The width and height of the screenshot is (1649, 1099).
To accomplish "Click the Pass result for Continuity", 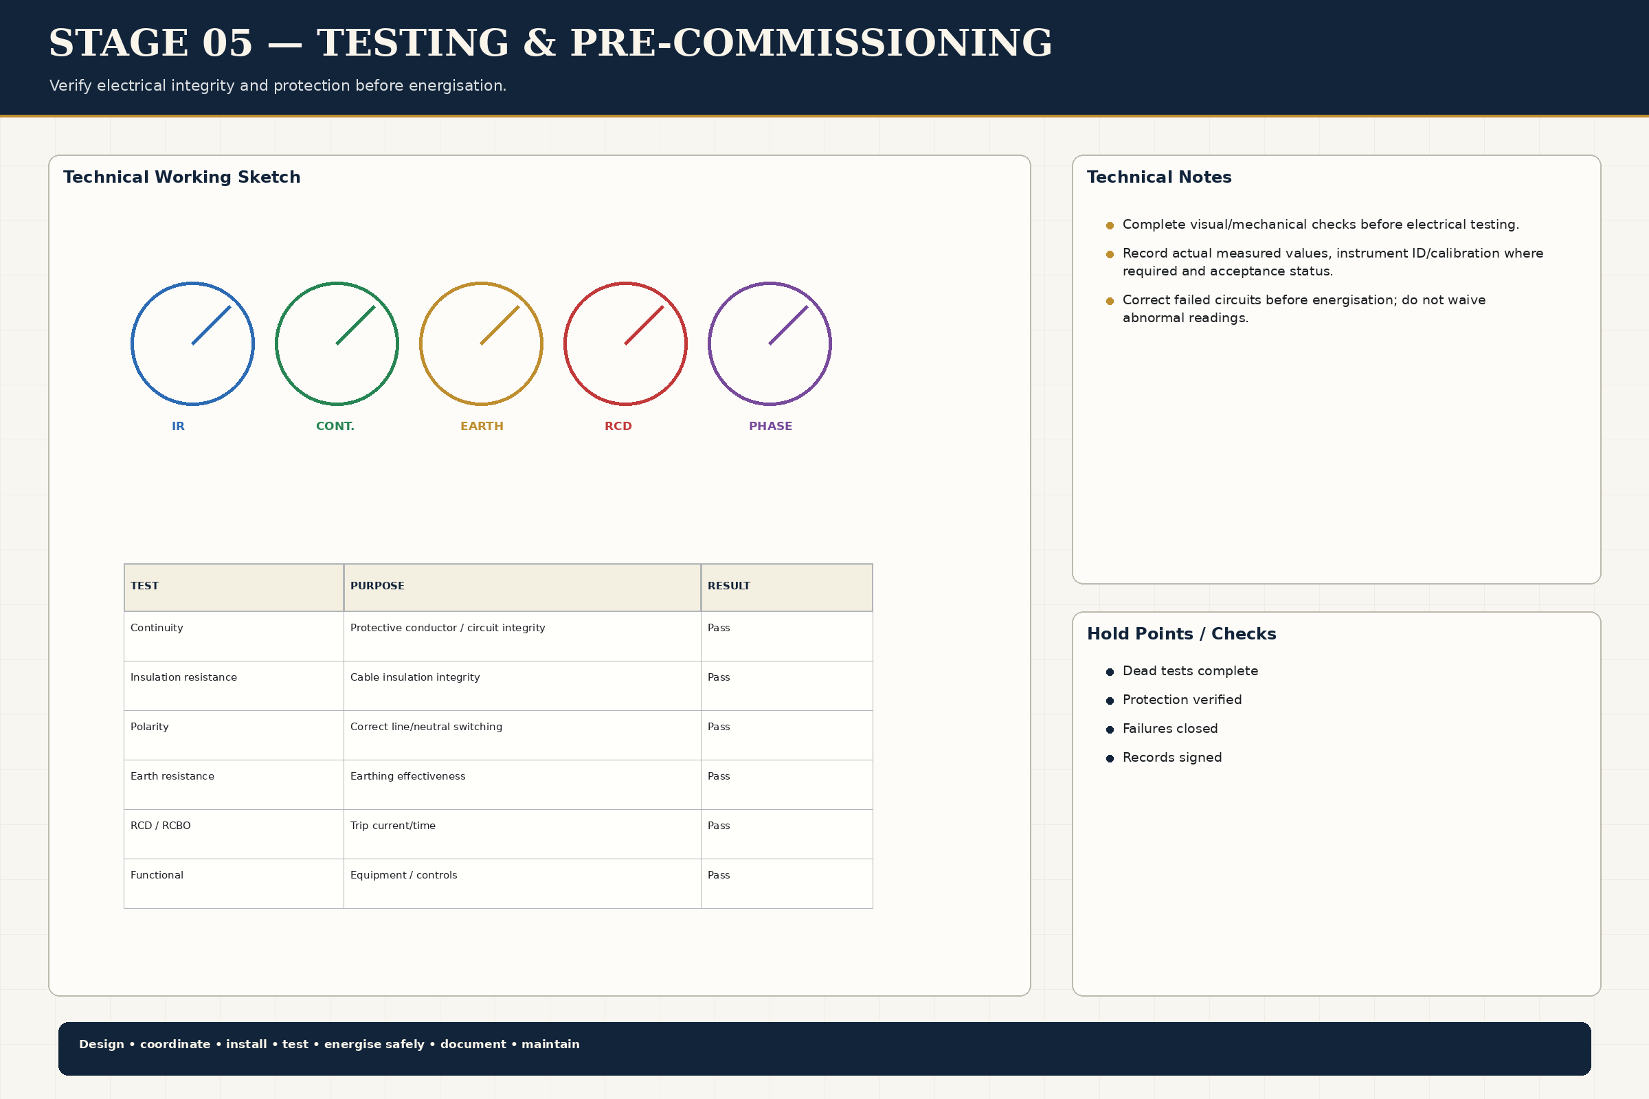I will coord(787,637).
